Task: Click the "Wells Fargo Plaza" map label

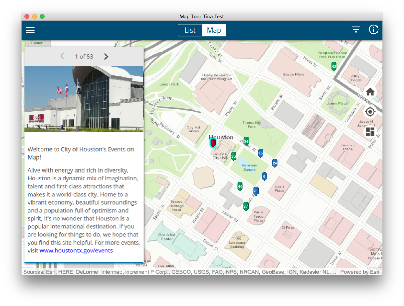Action: [259, 216]
